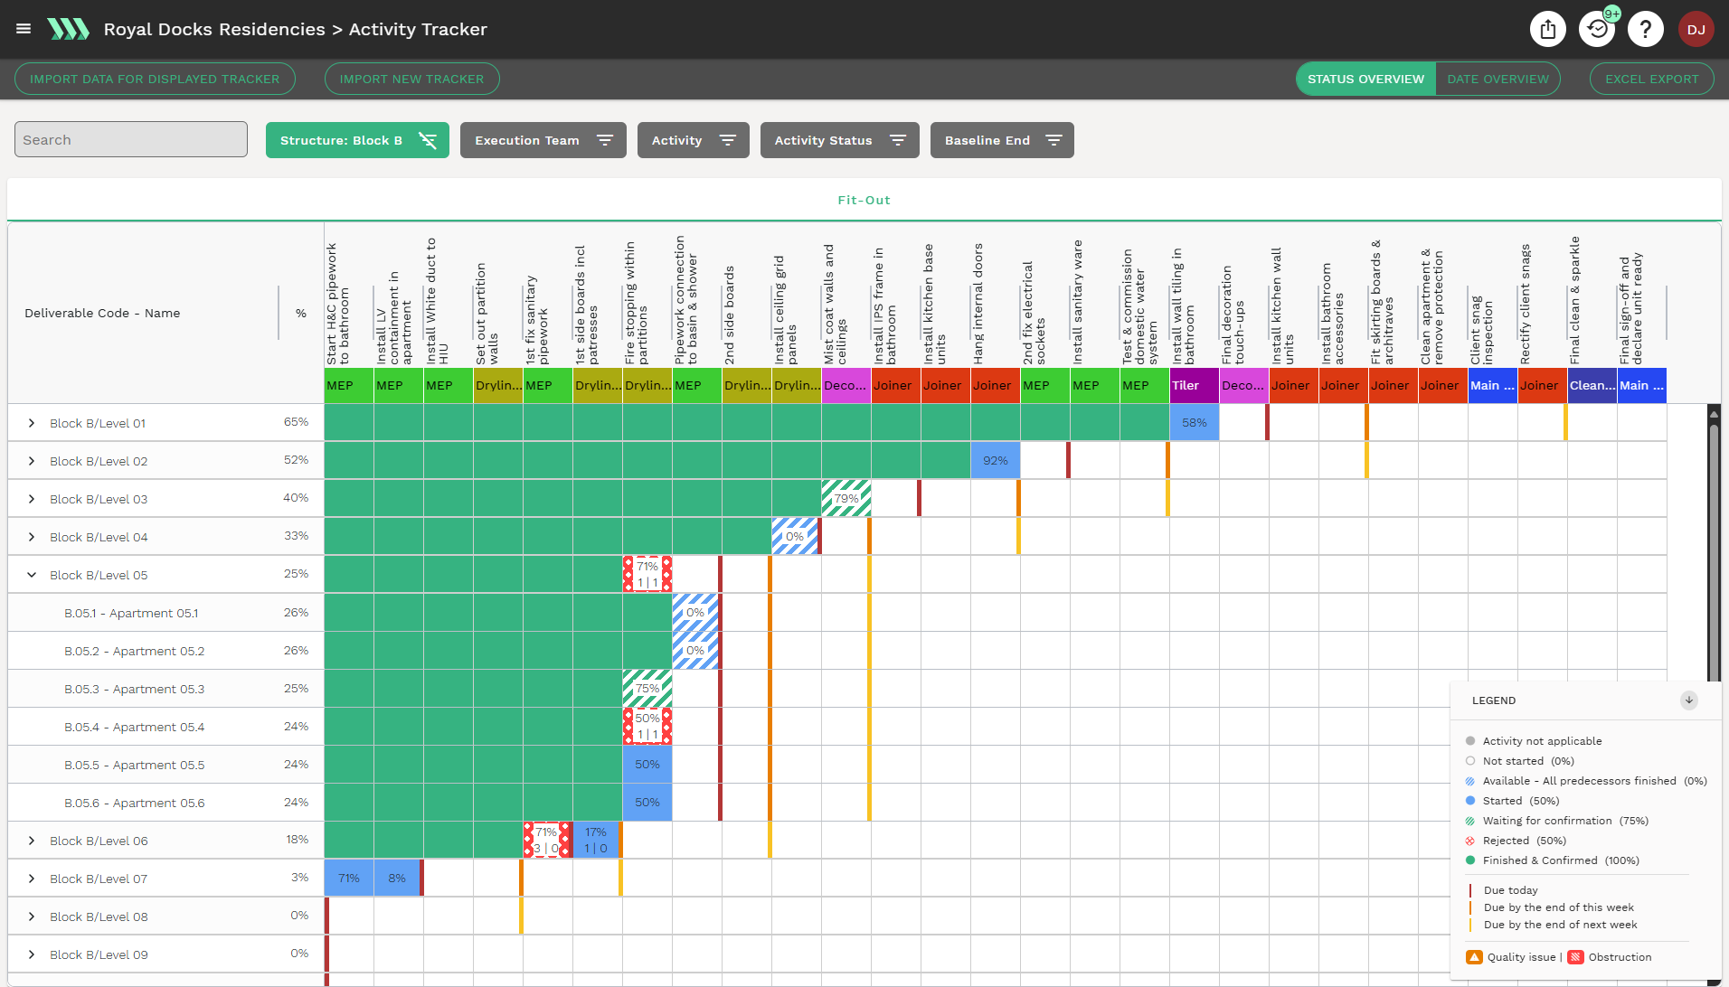Screen dimensions: 1729x987
Task: Open the DJ user profile avatar
Action: (x=1696, y=29)
